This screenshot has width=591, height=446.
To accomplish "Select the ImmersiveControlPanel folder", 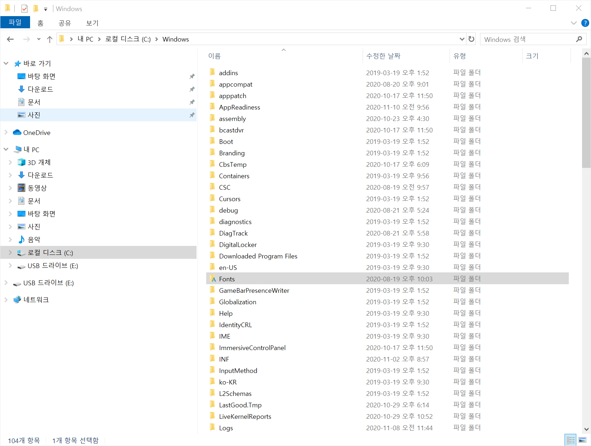I will 252,348.
